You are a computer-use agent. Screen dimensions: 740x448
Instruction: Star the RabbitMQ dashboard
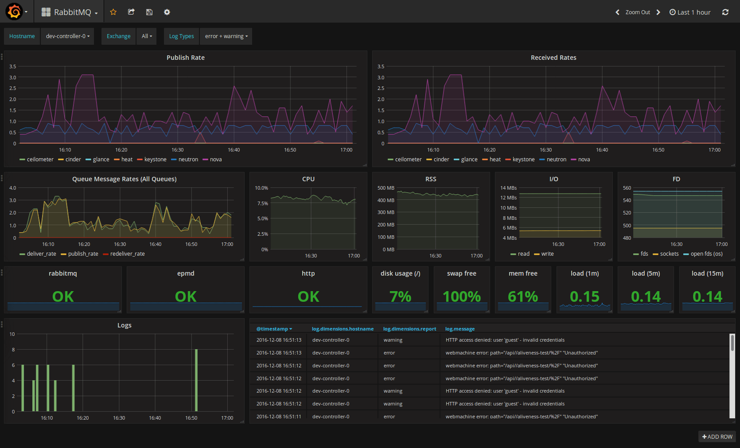(113, 12)
